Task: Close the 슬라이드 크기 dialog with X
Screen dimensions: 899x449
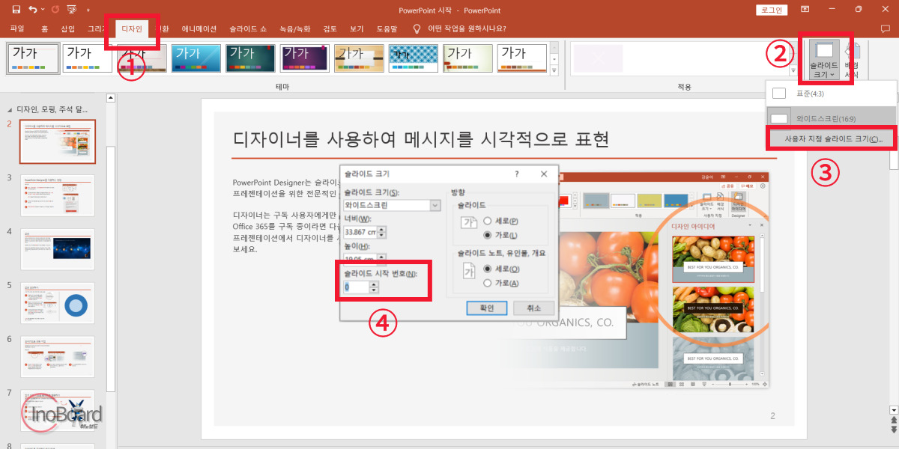Action: pos(544,174)
